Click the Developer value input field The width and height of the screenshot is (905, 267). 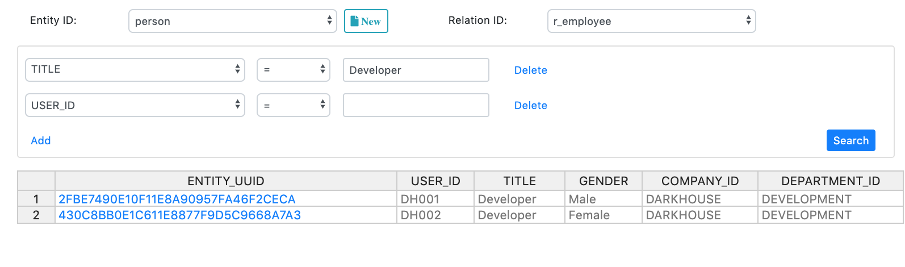(416, 70)
